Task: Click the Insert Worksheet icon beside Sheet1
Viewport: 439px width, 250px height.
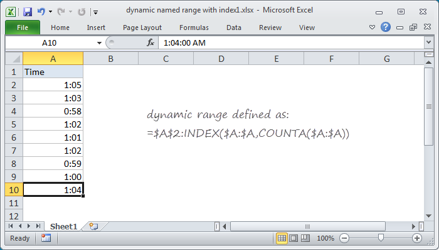Action: tap(93, 226)
